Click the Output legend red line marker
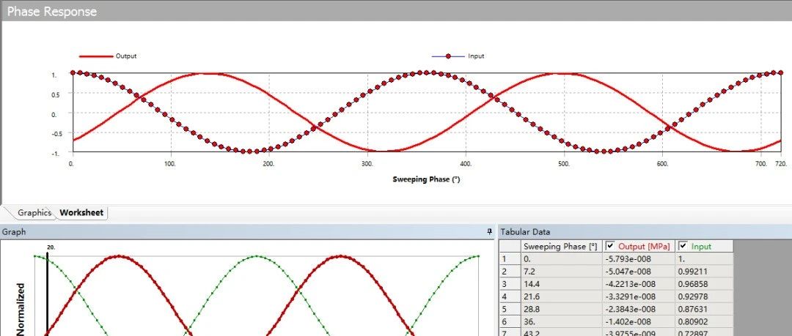 click(x=95, y=56)
